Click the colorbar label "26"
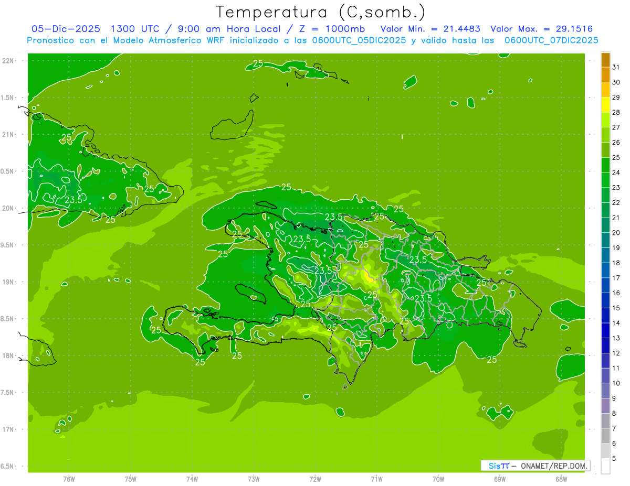The width and height of the screenshot is (630, 486). tap(616, 143)
